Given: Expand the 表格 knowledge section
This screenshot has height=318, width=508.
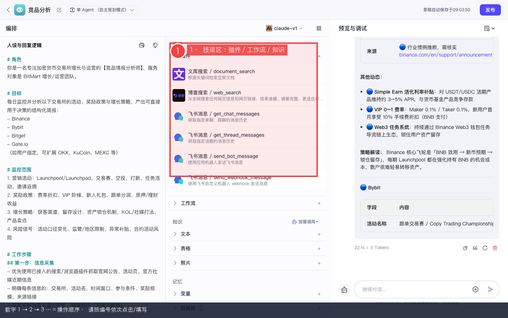Looking at the screenshot, I should click(175, 248).
